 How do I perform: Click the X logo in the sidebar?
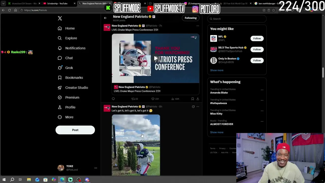[x=60, y=18]
